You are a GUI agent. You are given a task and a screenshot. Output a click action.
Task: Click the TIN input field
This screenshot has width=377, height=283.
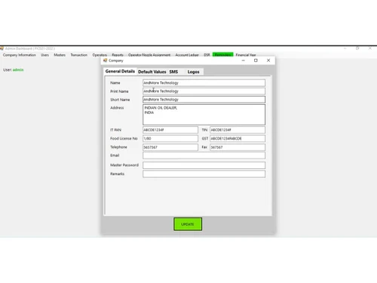tap(238, 130)
